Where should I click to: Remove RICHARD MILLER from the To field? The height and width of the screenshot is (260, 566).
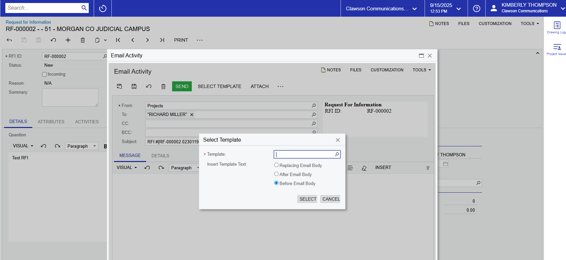coord(192,115)
